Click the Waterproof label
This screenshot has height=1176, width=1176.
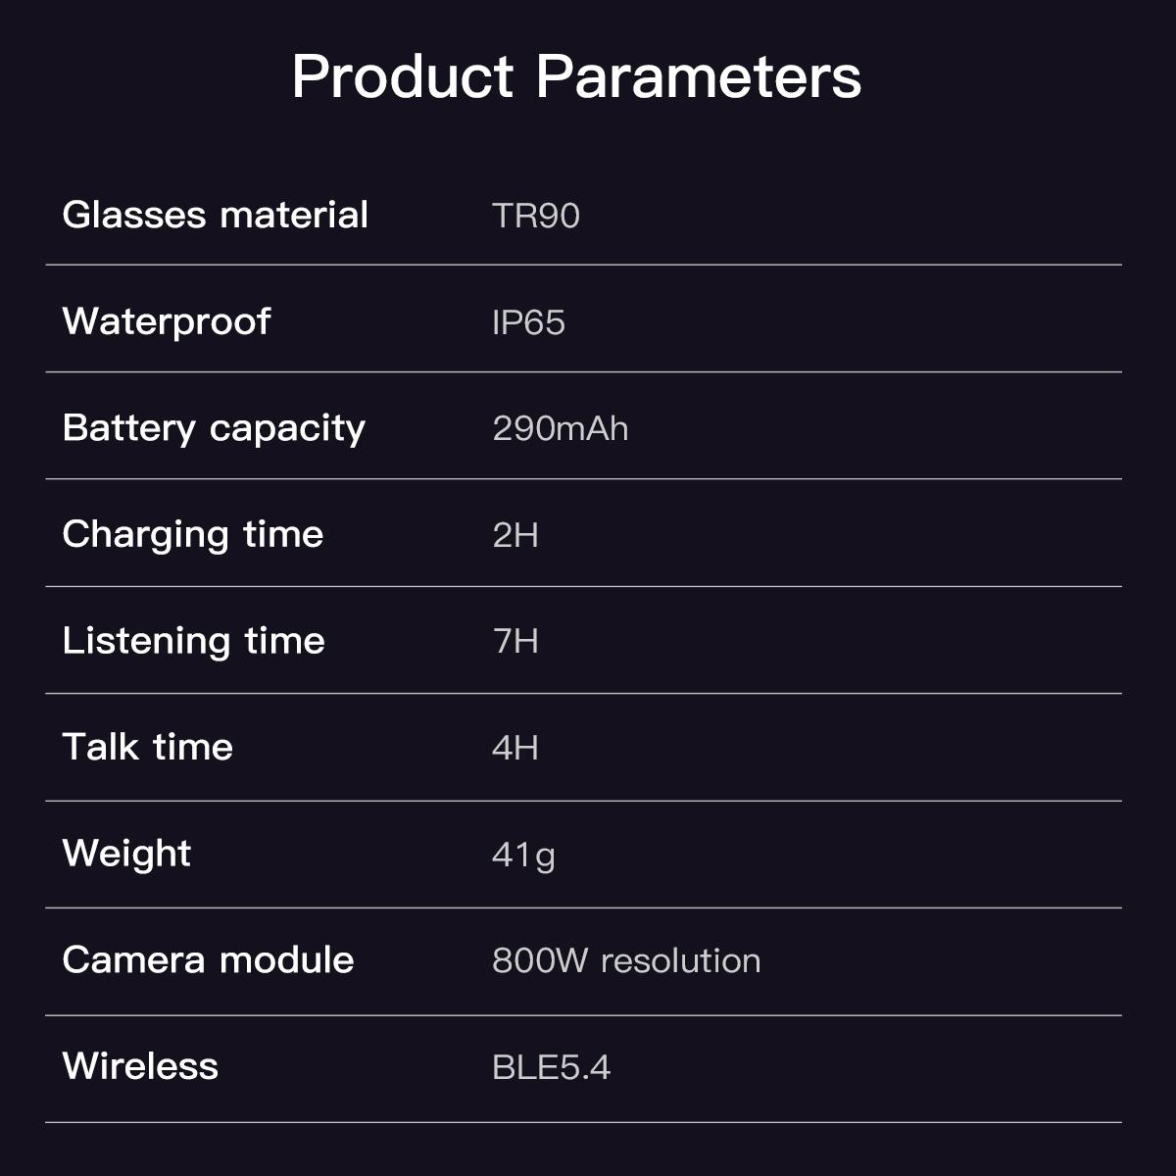[x=166, y=321]
